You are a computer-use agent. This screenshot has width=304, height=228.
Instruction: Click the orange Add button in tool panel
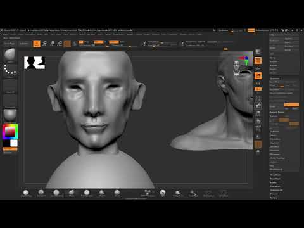tap(291, 104)
